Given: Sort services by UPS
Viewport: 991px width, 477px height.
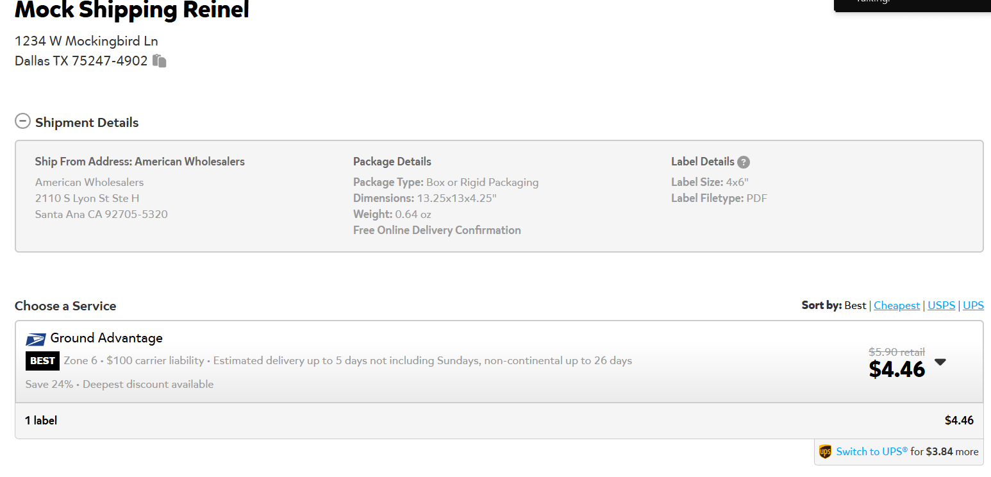Looking at the screenshot, I should [973, 305].
